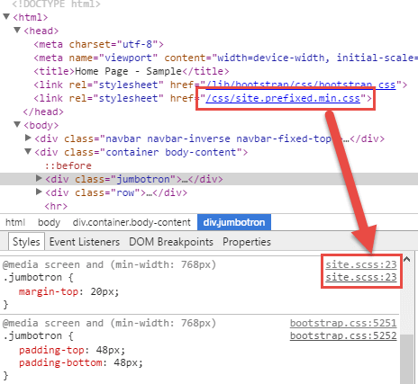Click the padding-bottom property name
Viewport: 418px width, 384px height.
pyautogui.click(x=60, y=362)
